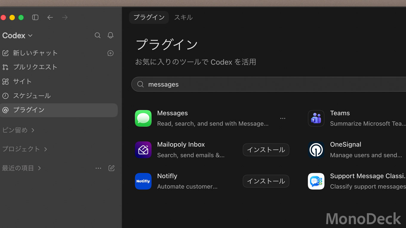Click the description 'Search, send emails &...'
The width and height of the screenshot is (406, 228).
point(191,155)
